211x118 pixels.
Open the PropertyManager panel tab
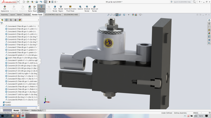tap(7, 20)
